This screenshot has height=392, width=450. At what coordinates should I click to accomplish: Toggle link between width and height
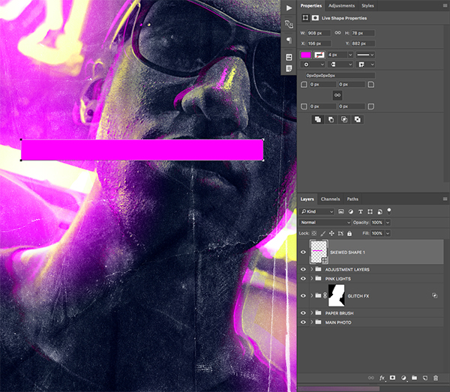pos(337,33)
